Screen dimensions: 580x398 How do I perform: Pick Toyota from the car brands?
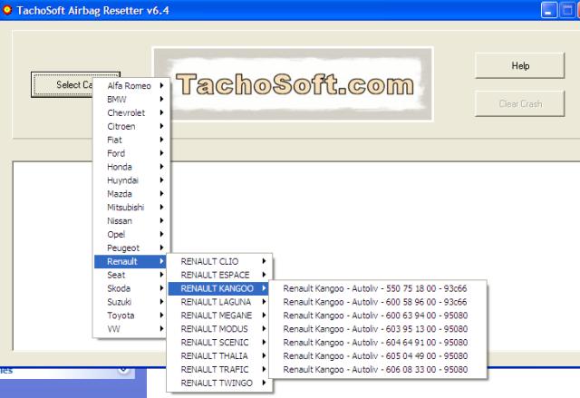(131, 315)
